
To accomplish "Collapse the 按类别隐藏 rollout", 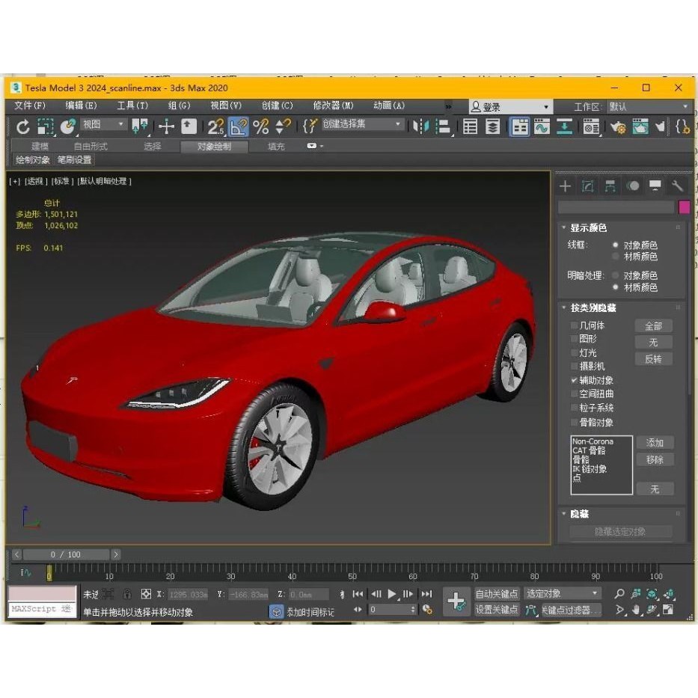I will tap(564, 307).
